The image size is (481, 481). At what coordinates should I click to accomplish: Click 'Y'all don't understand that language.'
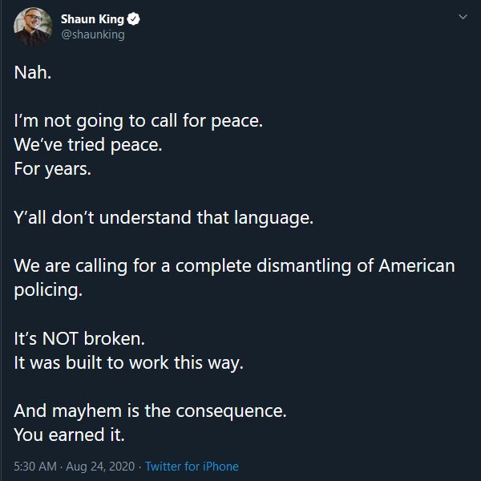(x=164, y=217)
